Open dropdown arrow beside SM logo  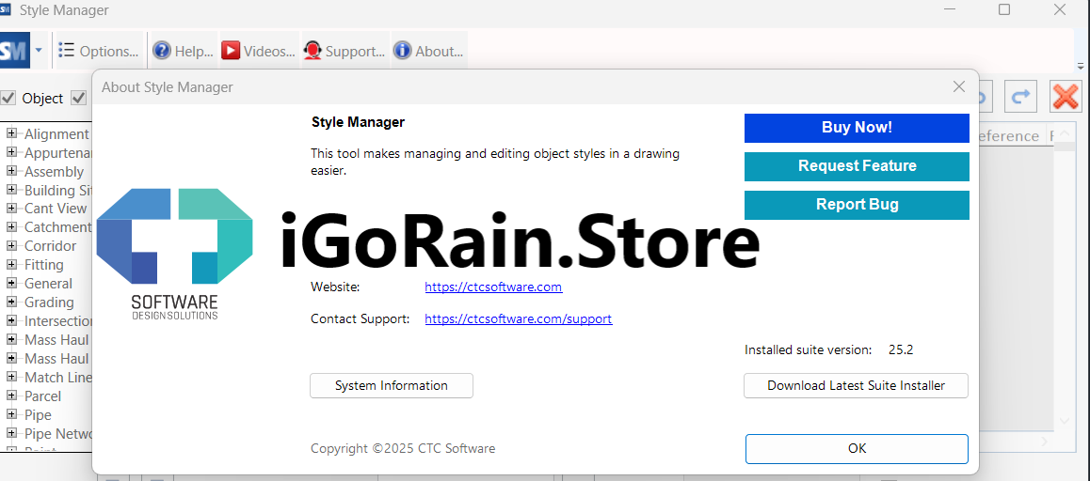(x=39, y=51)
